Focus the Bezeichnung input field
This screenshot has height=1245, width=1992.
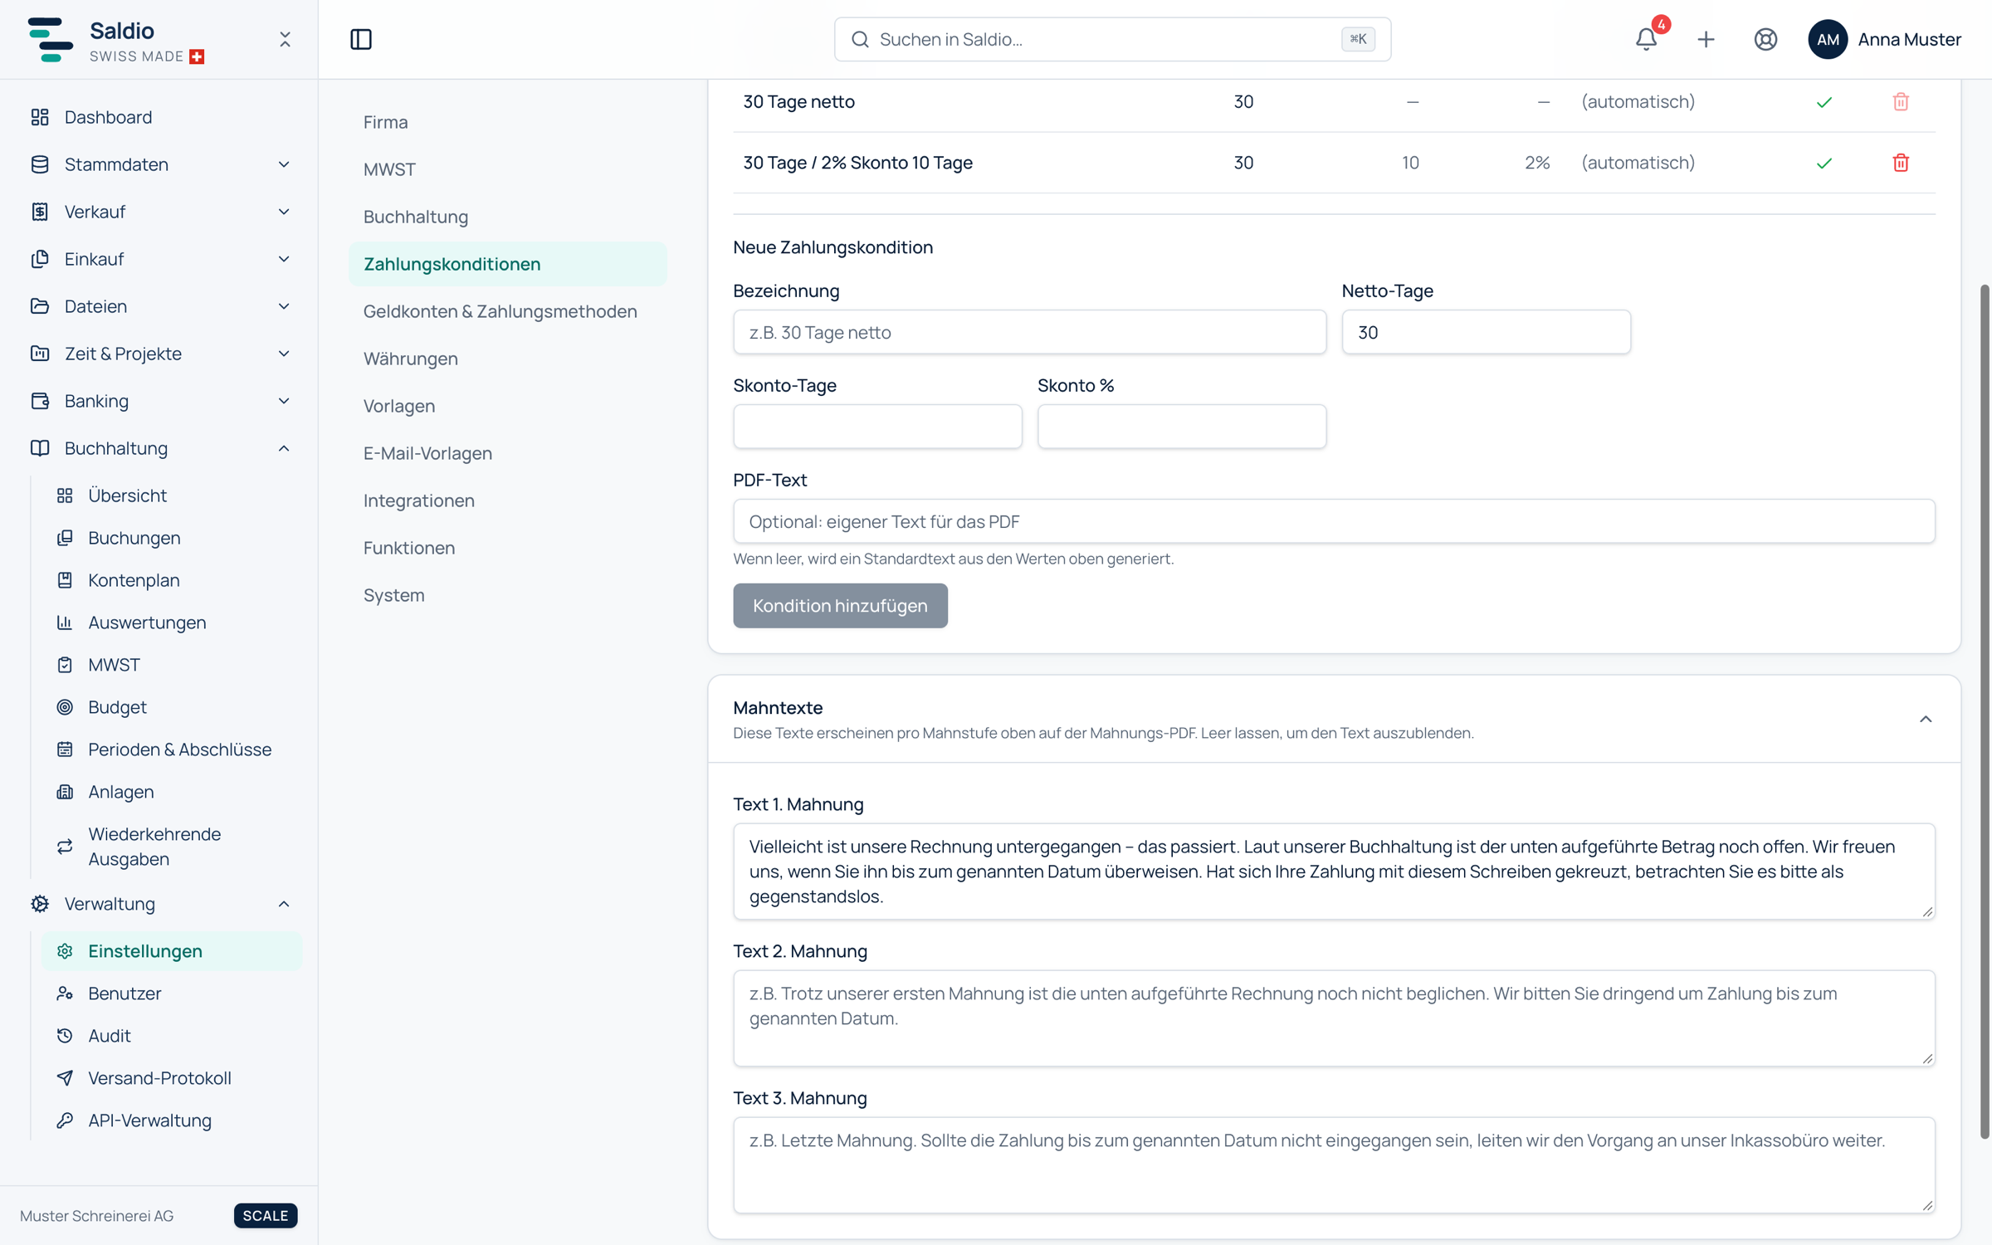(x=1029, y=332)
